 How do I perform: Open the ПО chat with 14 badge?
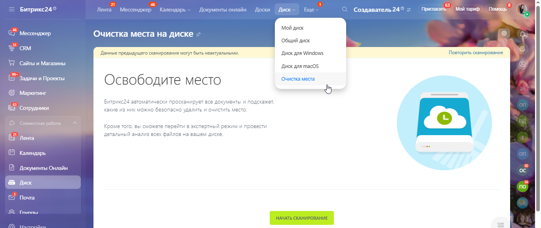[x=523, y=187]
